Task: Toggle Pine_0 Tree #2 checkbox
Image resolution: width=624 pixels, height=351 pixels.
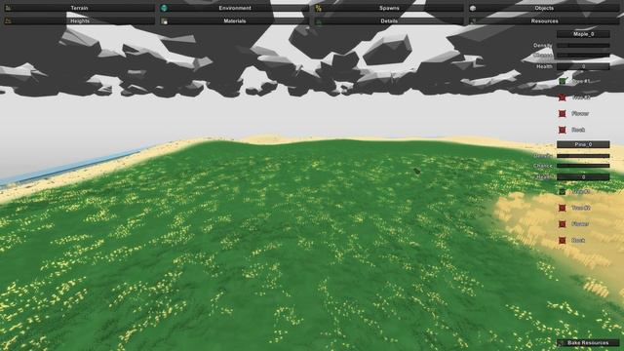Action: [x=562, y=208]
